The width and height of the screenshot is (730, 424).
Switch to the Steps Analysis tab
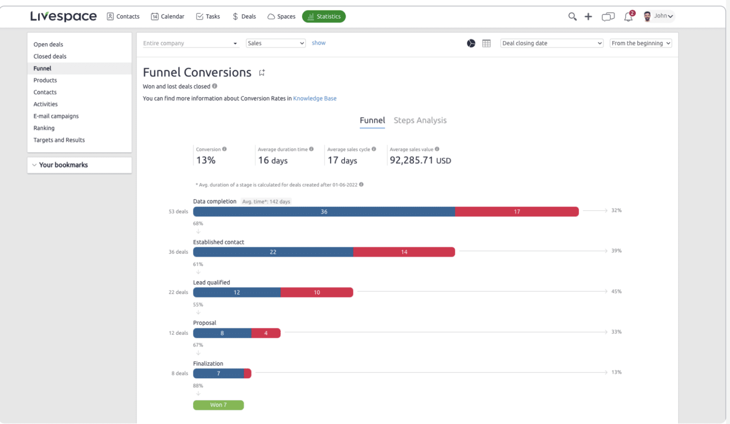click(420, 120)
